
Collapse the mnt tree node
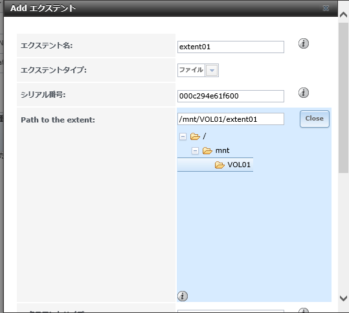tap(195, 151)
